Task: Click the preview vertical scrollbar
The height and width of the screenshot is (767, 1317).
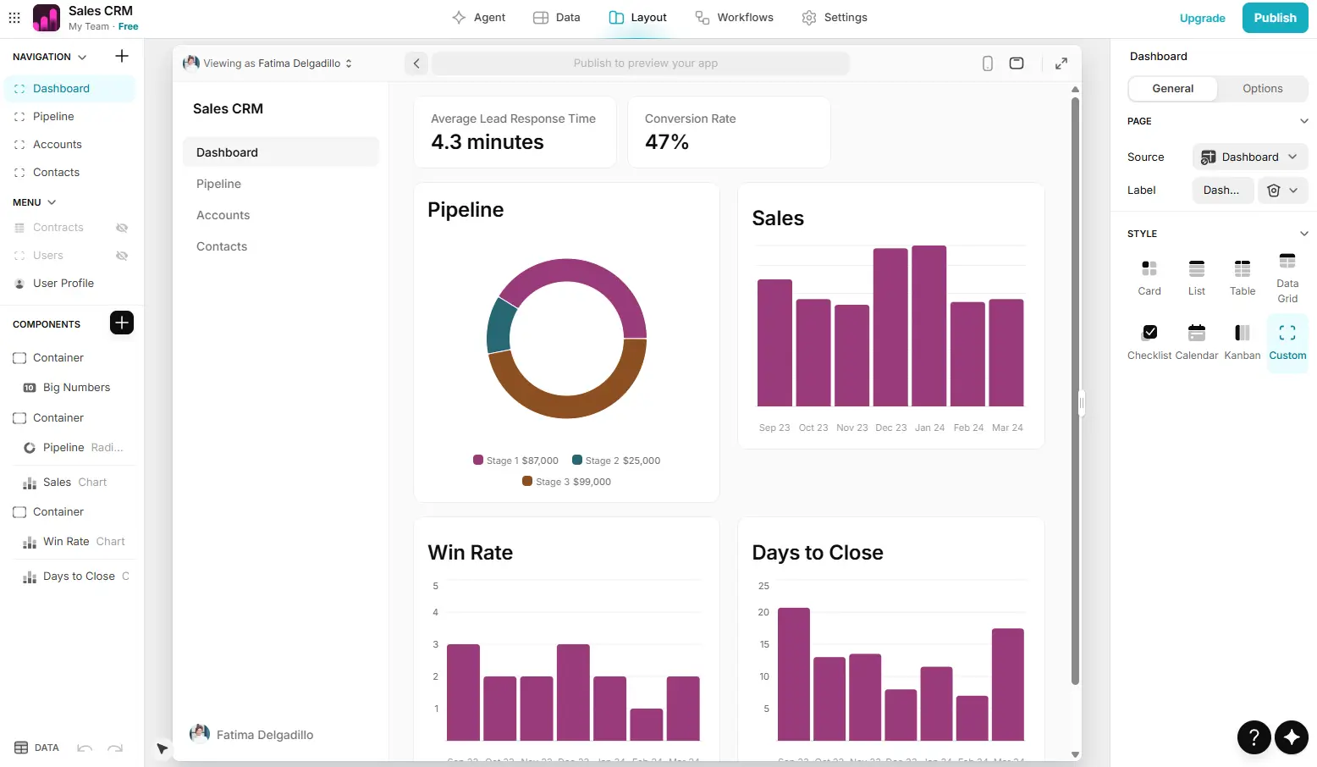Action: (1075, 389)
